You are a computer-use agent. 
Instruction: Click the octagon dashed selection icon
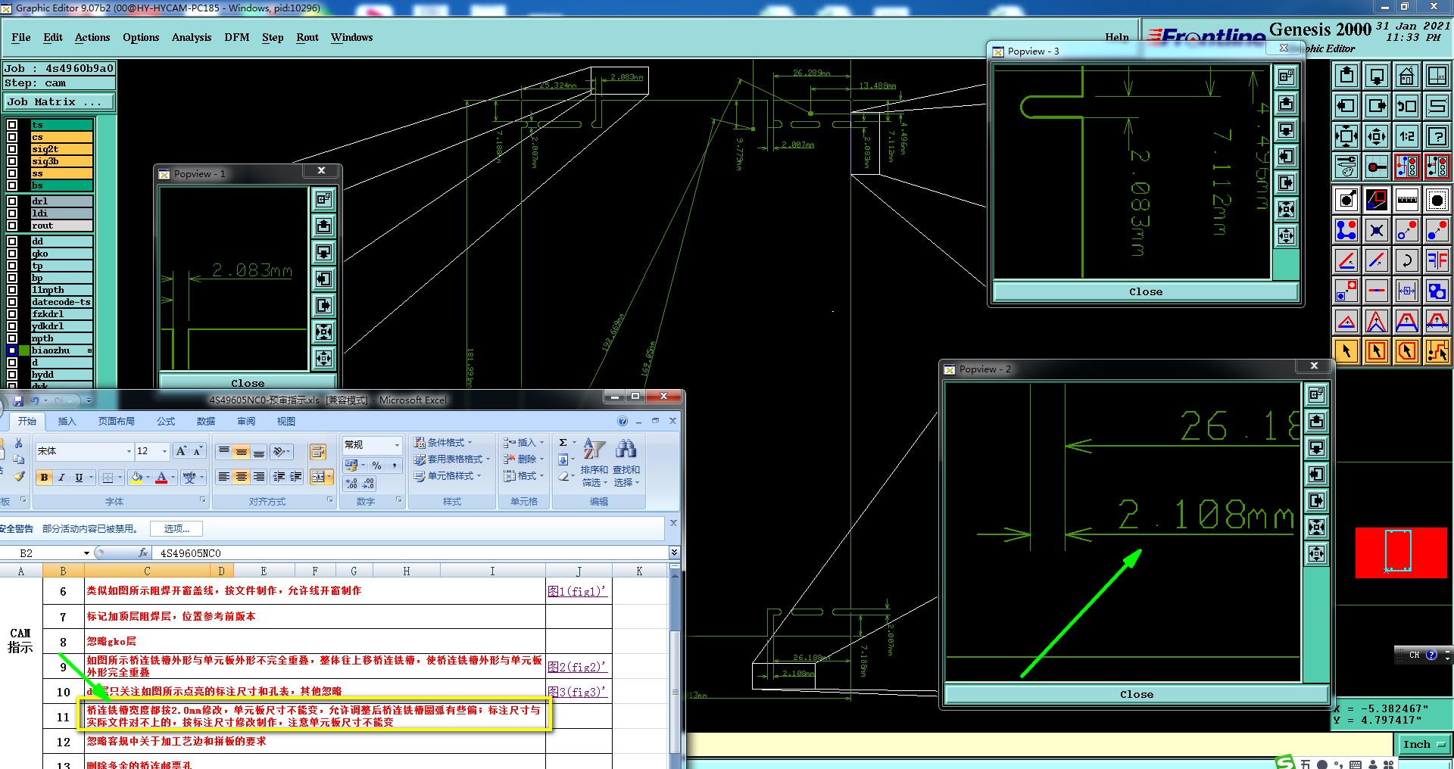tap(1437, 200)
